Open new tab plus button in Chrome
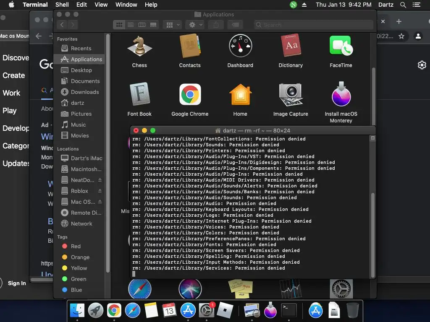 click(399, 21)
